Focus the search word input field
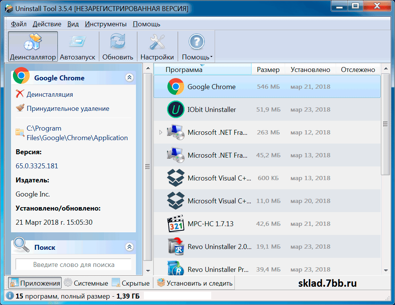 tap(73, 265)
